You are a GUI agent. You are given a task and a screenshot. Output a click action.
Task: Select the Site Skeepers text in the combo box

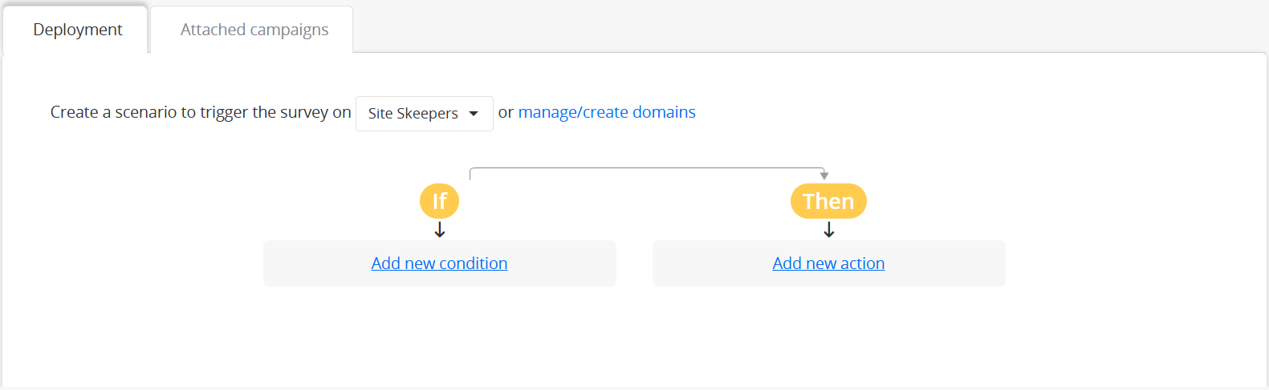coord(413,114)
